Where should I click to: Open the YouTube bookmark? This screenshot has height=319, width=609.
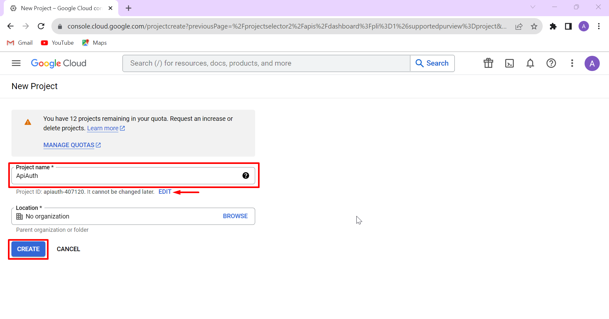coord(57,42)
